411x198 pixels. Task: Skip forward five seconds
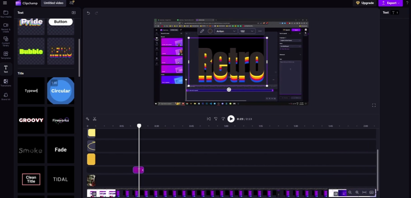[x=223, y=119]
